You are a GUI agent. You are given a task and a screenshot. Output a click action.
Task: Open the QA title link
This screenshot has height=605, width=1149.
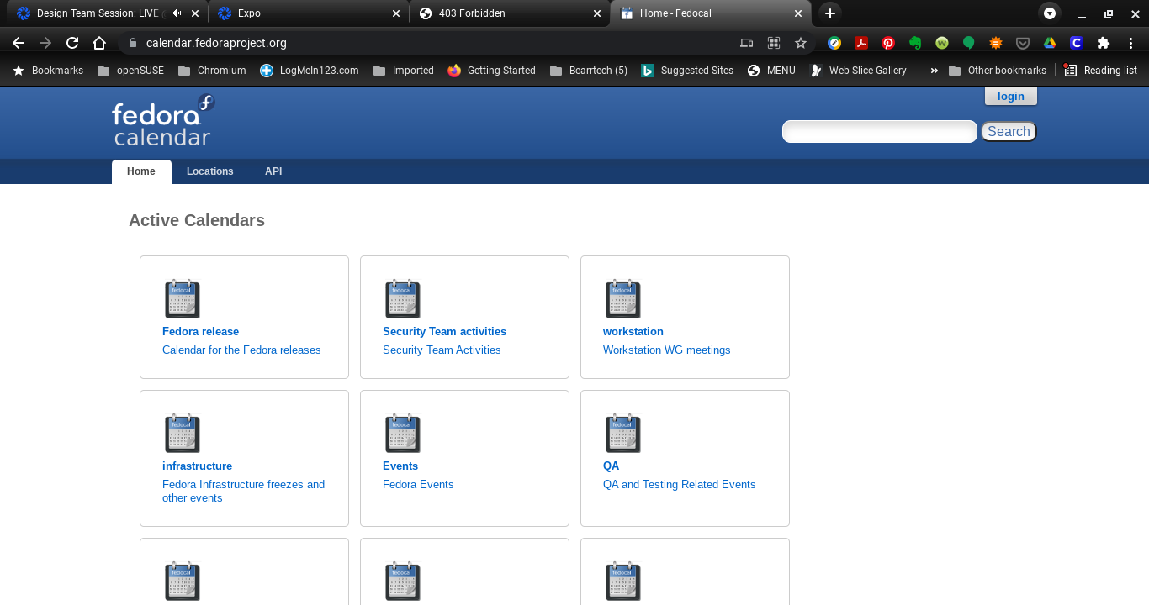coord(611,466)
